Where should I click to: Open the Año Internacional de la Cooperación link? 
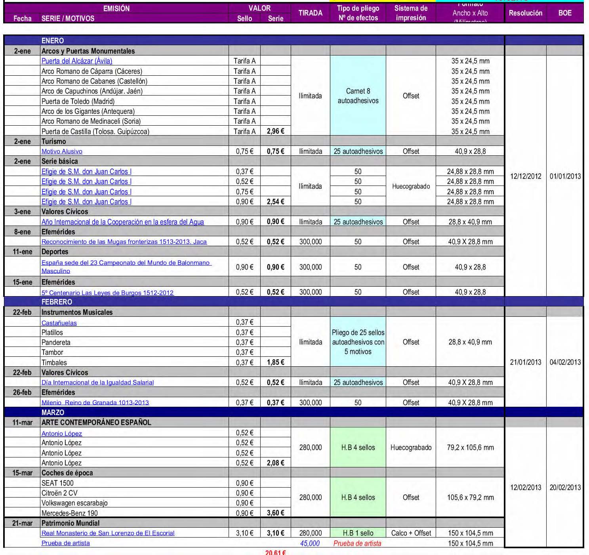122,222
